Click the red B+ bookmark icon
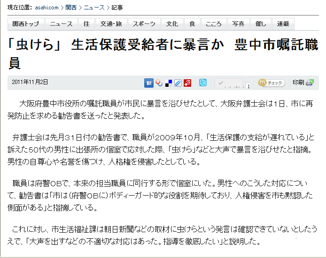The width and height of the screenshot is (326, 258). pyautogui.click(x=187, y=83)
